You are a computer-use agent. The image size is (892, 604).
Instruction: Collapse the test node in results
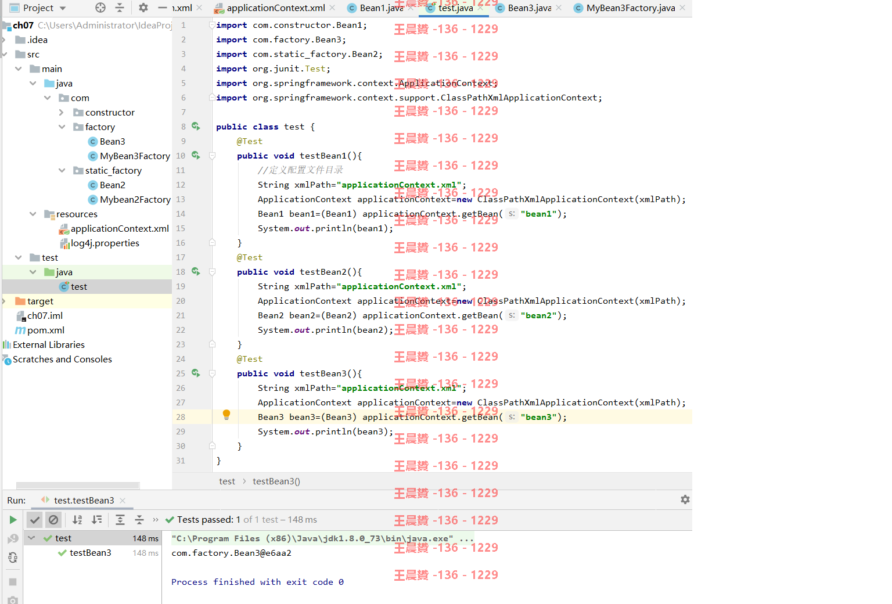31,538
